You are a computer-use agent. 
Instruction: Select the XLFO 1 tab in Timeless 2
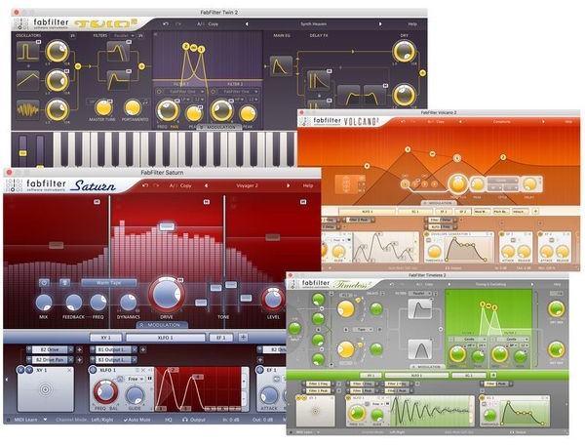pyautogui.click(x=416, y=375)
